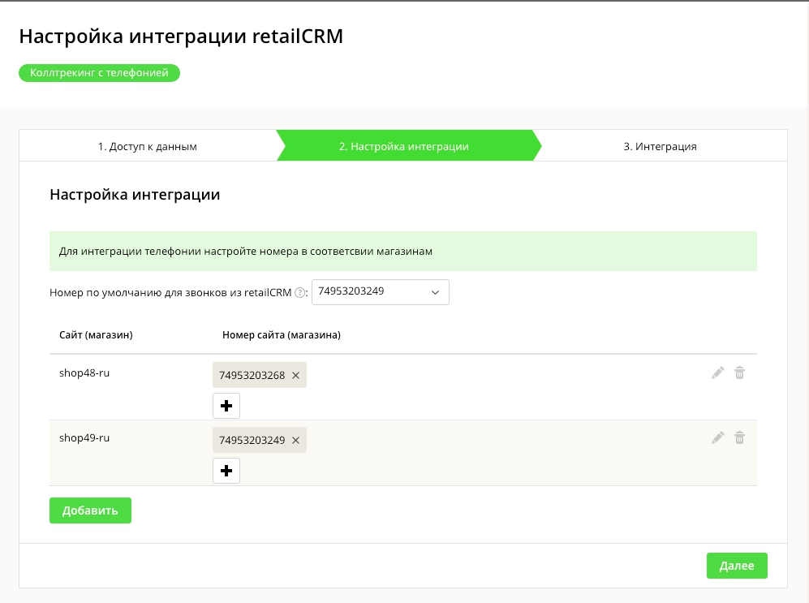The width and height of the screenshot is (809, 603).
Task: Remove number 74953203268 with its X
Action: (295, 376)
